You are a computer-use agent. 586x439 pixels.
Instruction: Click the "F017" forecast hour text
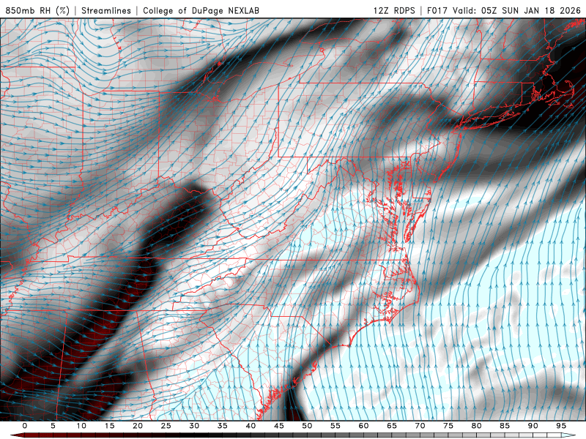pyautogui.click(x=437, y=10)
